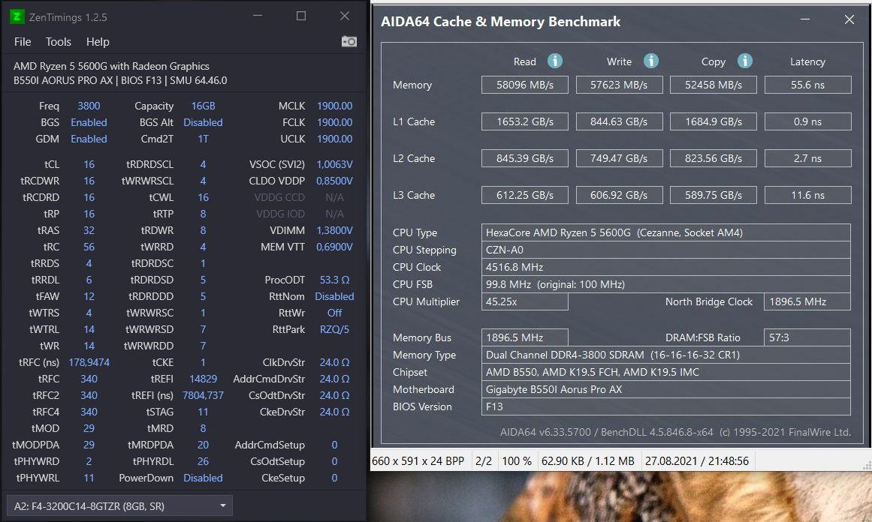
Task: Click the L1 Cache Read result 1653.2 GB/s
Action: [525, 121]
